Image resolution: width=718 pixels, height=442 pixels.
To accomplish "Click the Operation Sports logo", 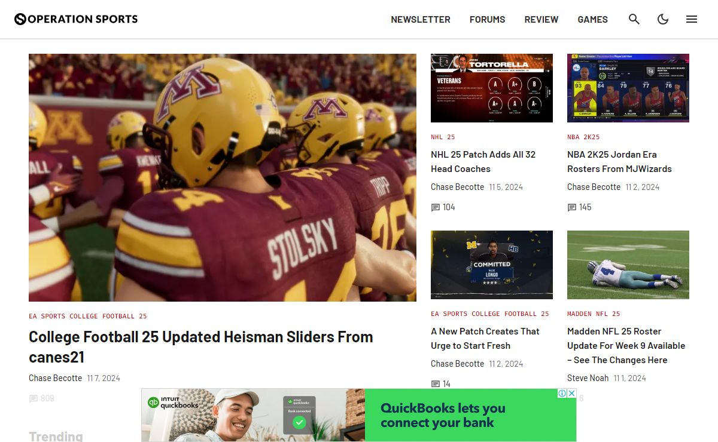I will (76, 19).
